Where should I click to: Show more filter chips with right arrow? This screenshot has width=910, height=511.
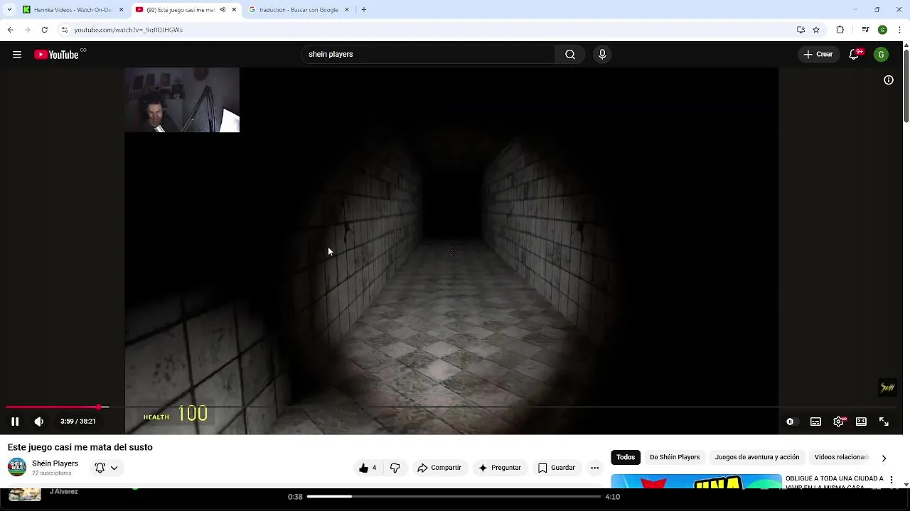884,458
